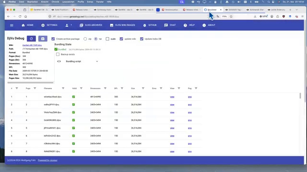Open SETTINGS from navigation bar
Image resolution: width=307 pixels, height=172 pixels.
(49, 25)
